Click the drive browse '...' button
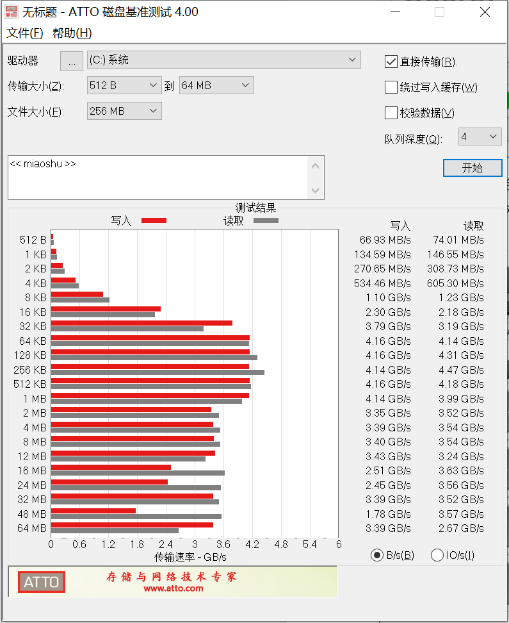 (x=72, y=61)
